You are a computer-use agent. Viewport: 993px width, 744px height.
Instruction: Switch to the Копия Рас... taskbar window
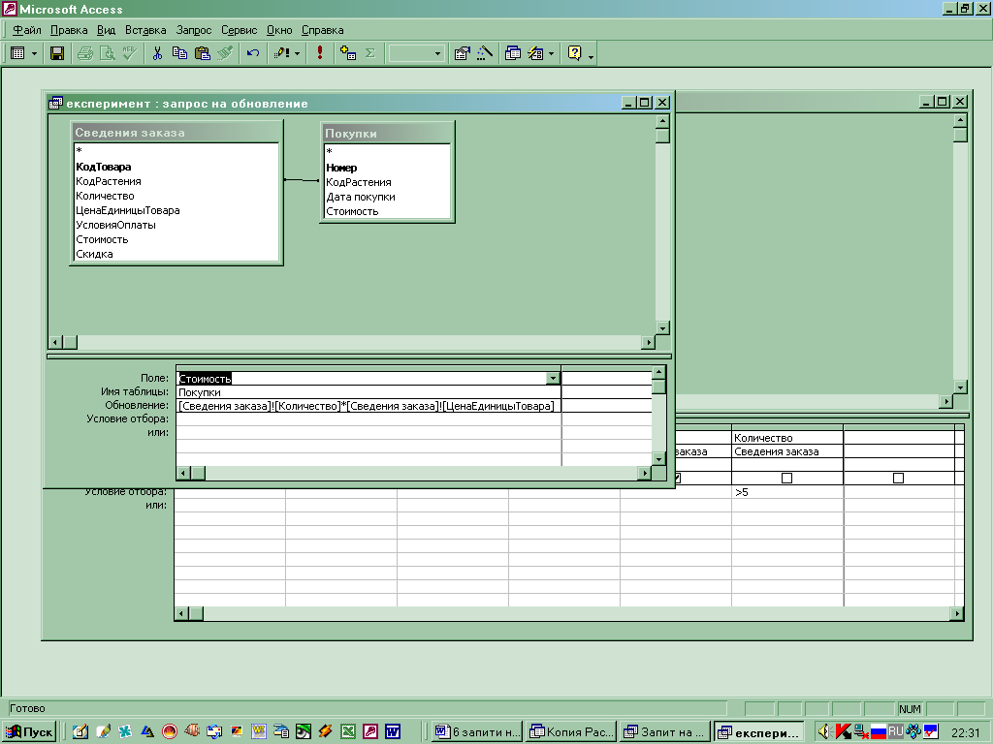coord(572,732)
